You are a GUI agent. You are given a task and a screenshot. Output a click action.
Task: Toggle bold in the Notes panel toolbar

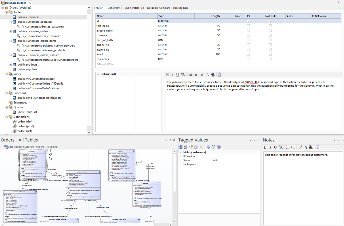265,147
